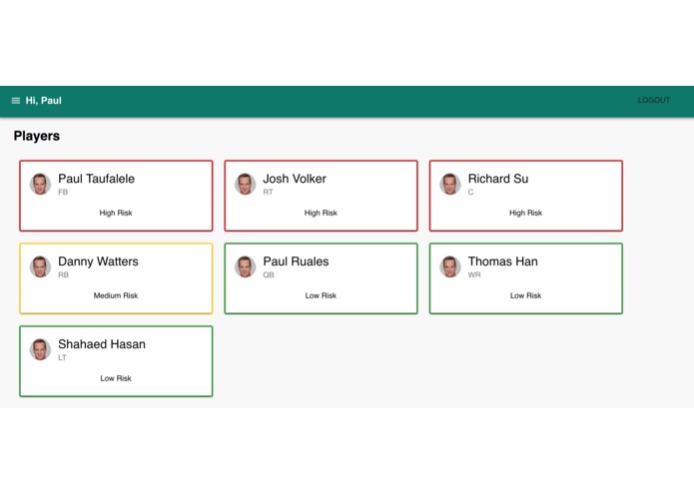Screen dimensions: 694x493
Task: Click Josh Volker's avatar photo
Action: pos(246,184)
